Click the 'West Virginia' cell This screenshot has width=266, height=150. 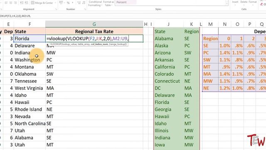pos(30,88)
